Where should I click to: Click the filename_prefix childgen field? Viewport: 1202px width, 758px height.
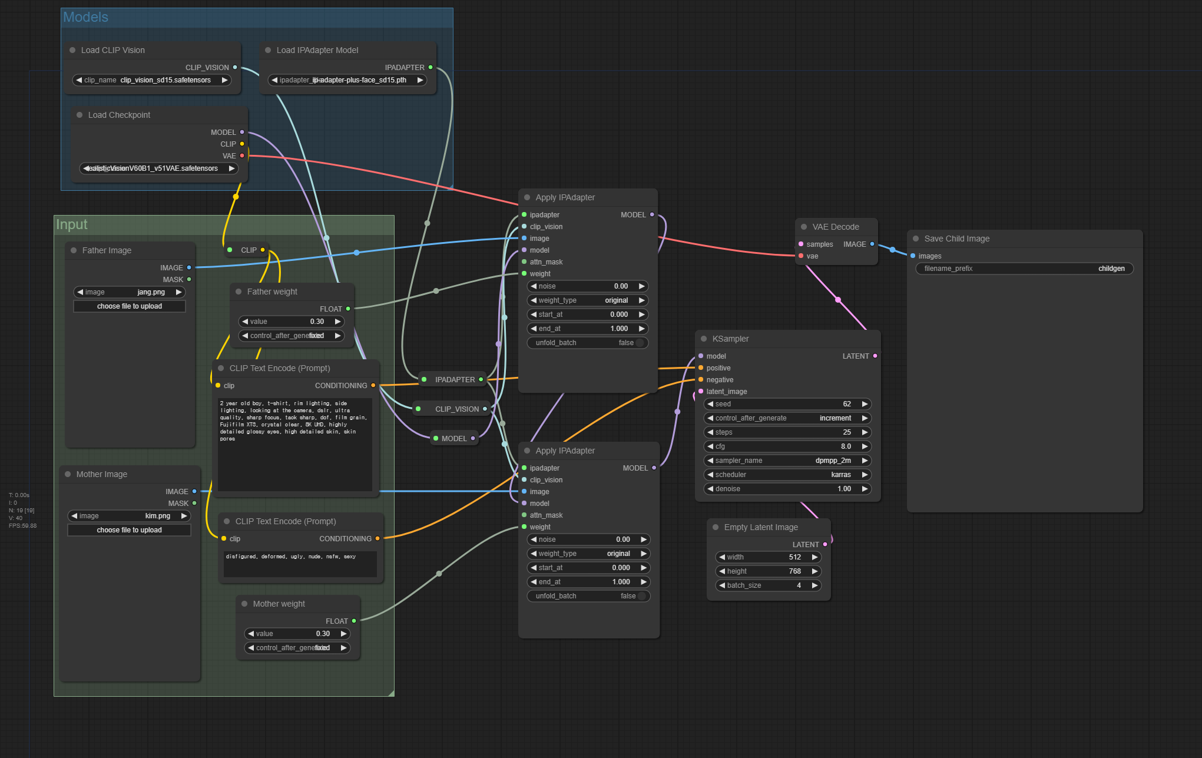click(x=1024, y=269)
